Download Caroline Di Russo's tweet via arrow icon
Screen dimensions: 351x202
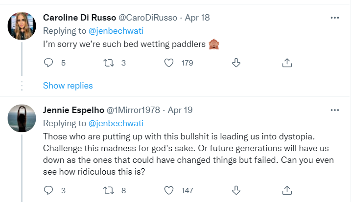[x=236, y=63]
